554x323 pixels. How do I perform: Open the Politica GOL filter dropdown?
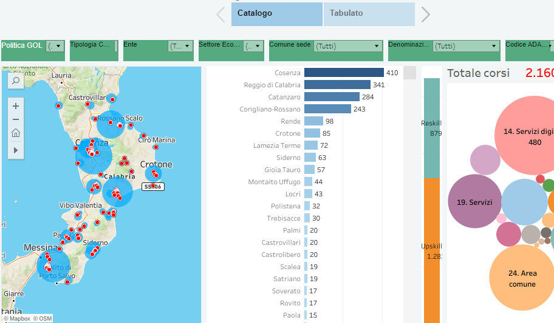coord(55,46)
